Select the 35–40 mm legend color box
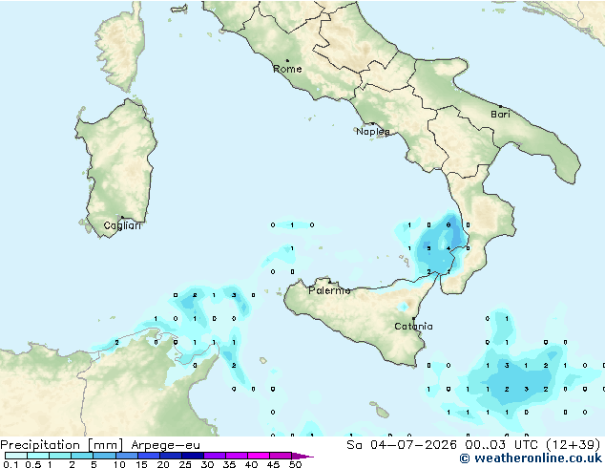Image resolution: width=605 pixels, height=468 pixels. 237,456
